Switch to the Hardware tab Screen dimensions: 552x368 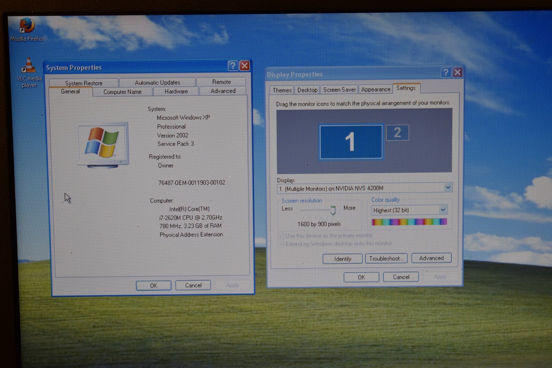tap(176, 91)
